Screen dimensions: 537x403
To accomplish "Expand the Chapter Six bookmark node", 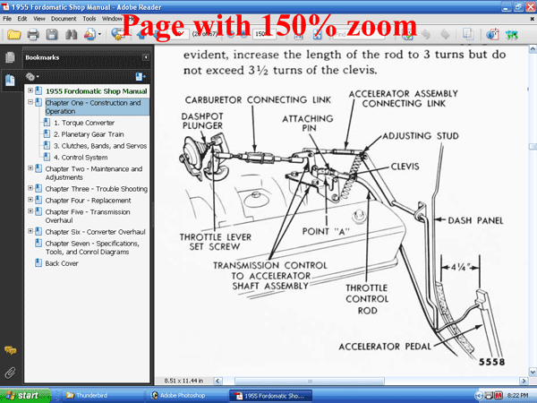I will coord(30,231).
